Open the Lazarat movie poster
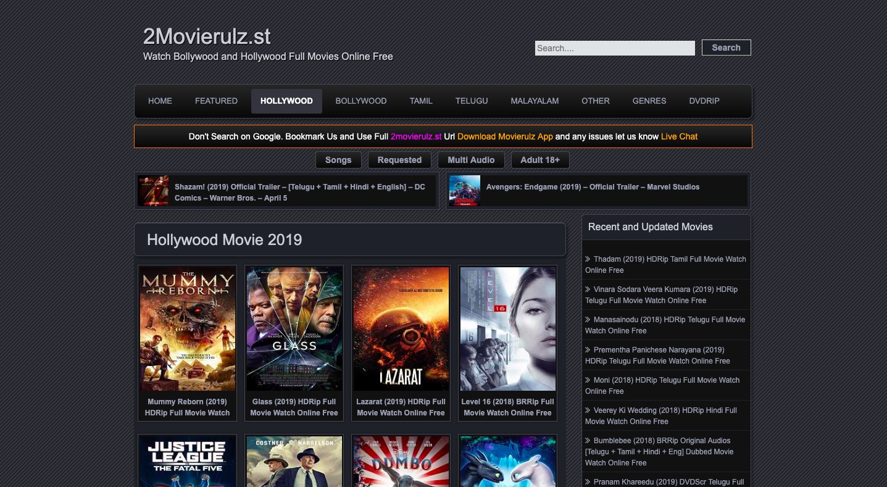This screenshot has height=487, width=887. (401, 329)
